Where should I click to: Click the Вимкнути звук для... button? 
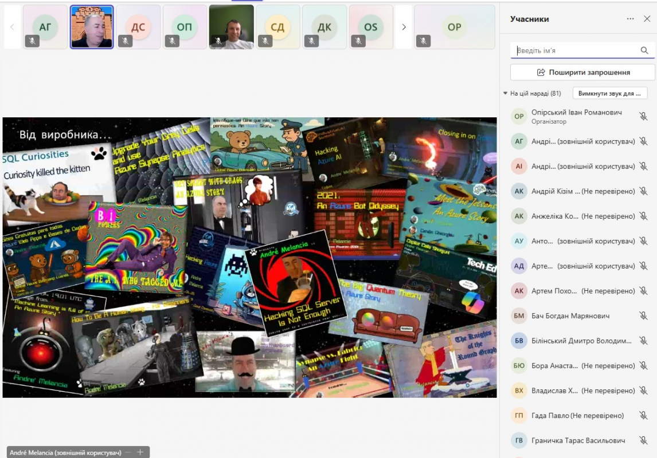(x=609, y=93)
